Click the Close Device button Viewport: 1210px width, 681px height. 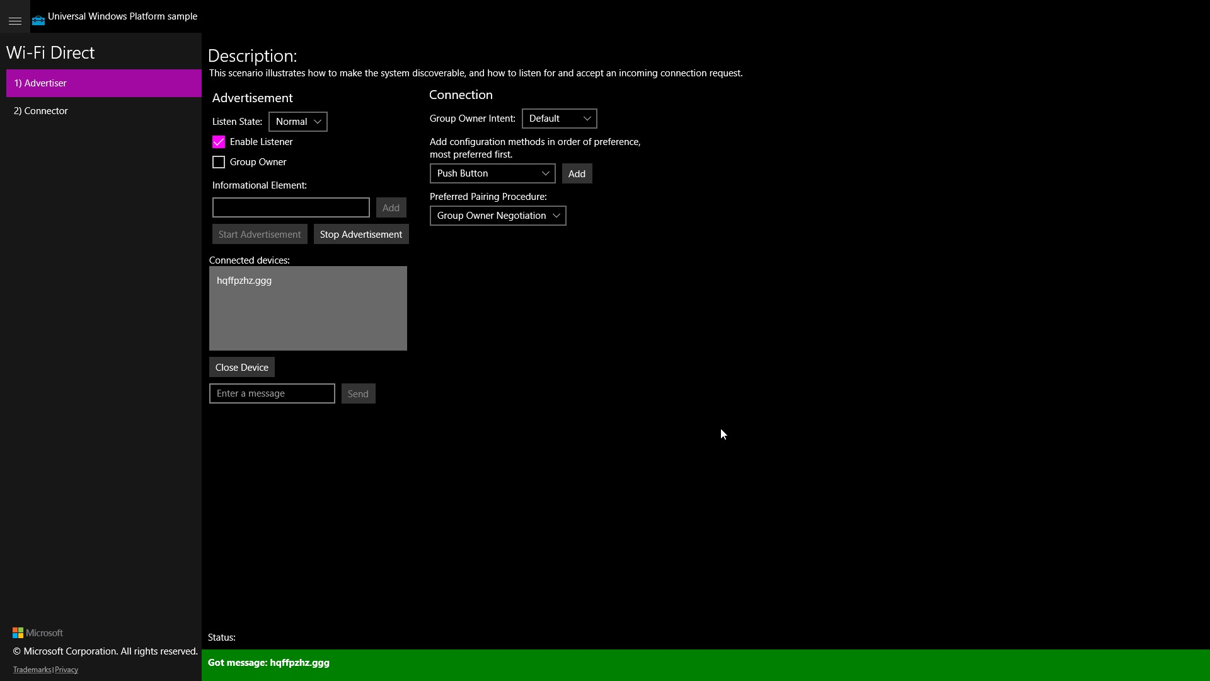coord(242,367)
